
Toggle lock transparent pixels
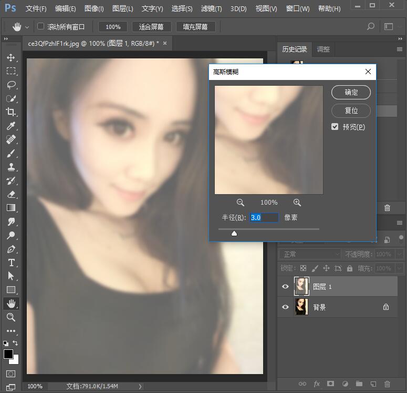coord(303,268)
